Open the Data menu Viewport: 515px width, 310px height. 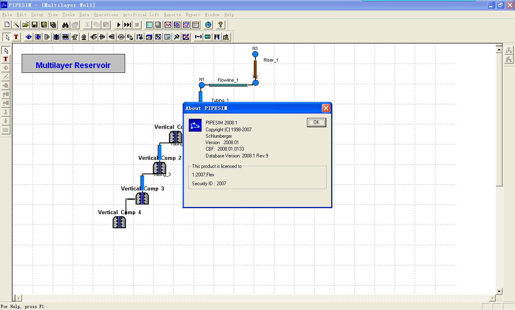click(84, 15)
